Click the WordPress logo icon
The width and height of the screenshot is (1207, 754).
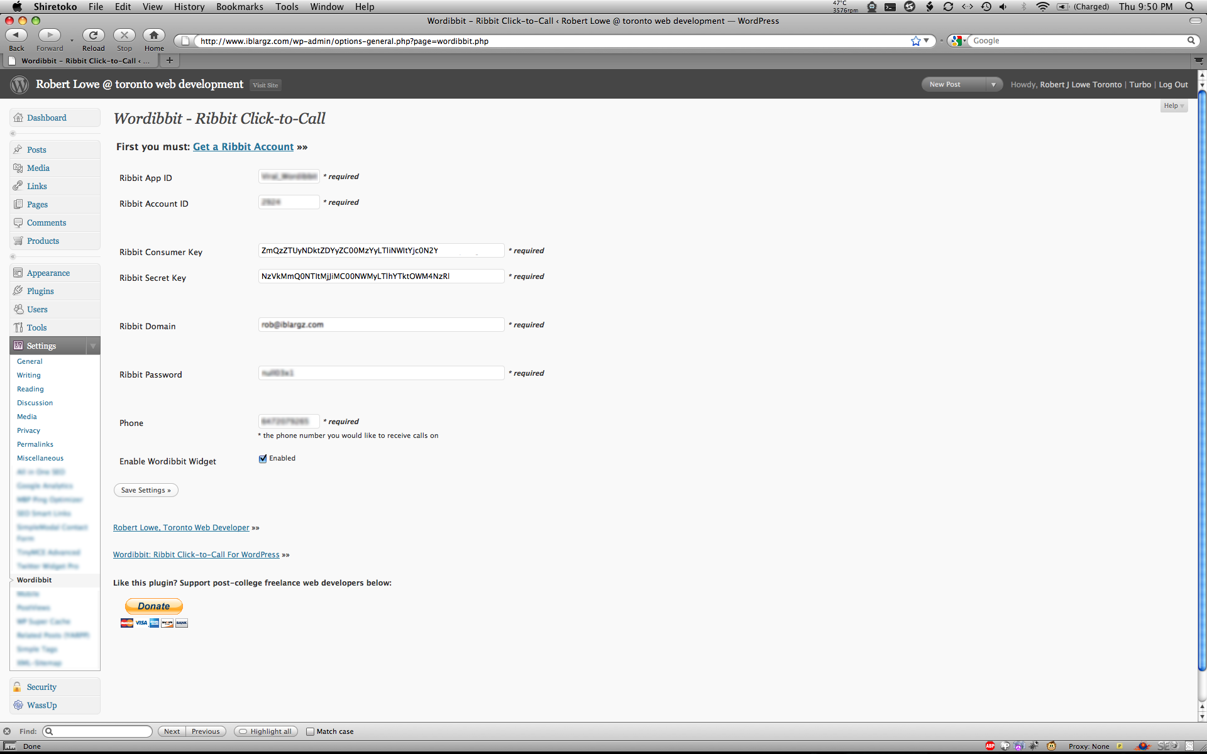click(19, 85)
